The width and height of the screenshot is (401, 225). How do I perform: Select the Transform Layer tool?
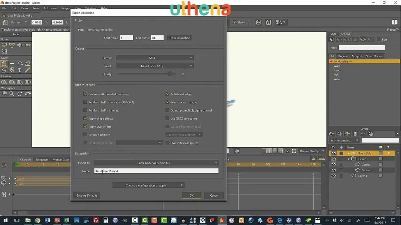pos(4,64)
